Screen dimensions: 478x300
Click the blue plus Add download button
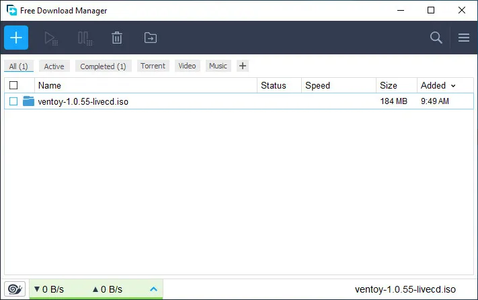(16, 38)
